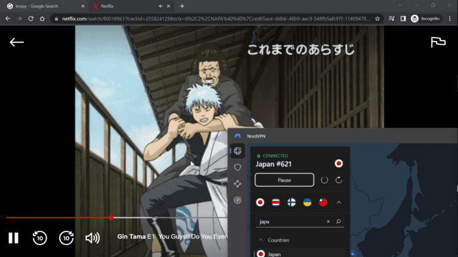
Task: Select the NordVPN globe map icon
Action: [x=237, y=152]
